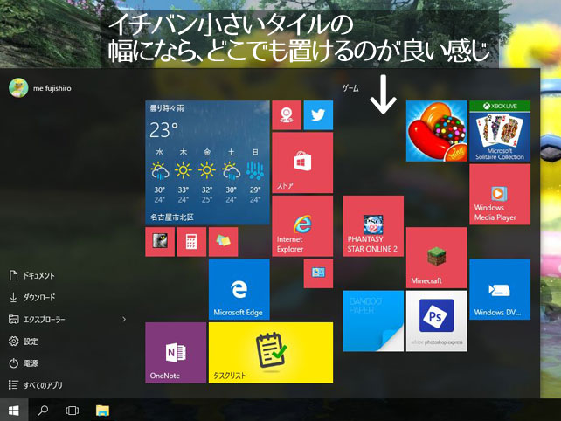Open the Windows DV... tile
The height and width of the screenshot is (421, 561).
click(x=500, y=289)
